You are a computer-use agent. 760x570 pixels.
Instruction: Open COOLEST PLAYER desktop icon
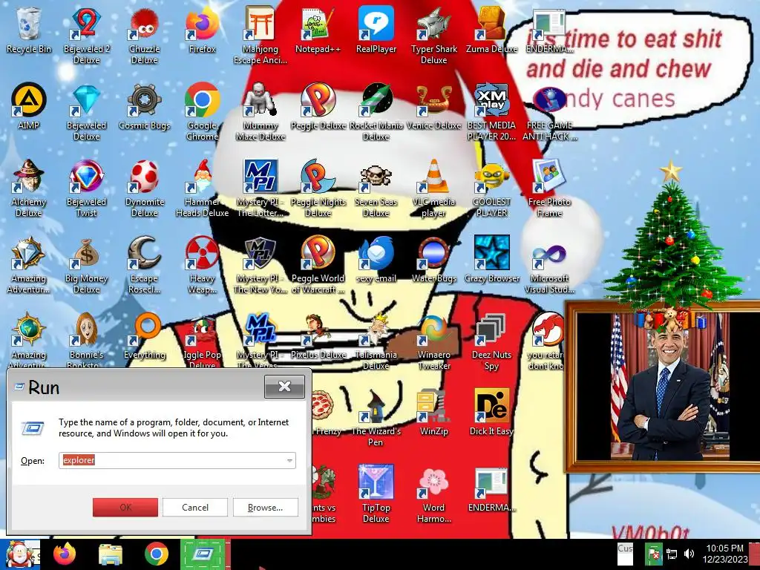[491, 189]
